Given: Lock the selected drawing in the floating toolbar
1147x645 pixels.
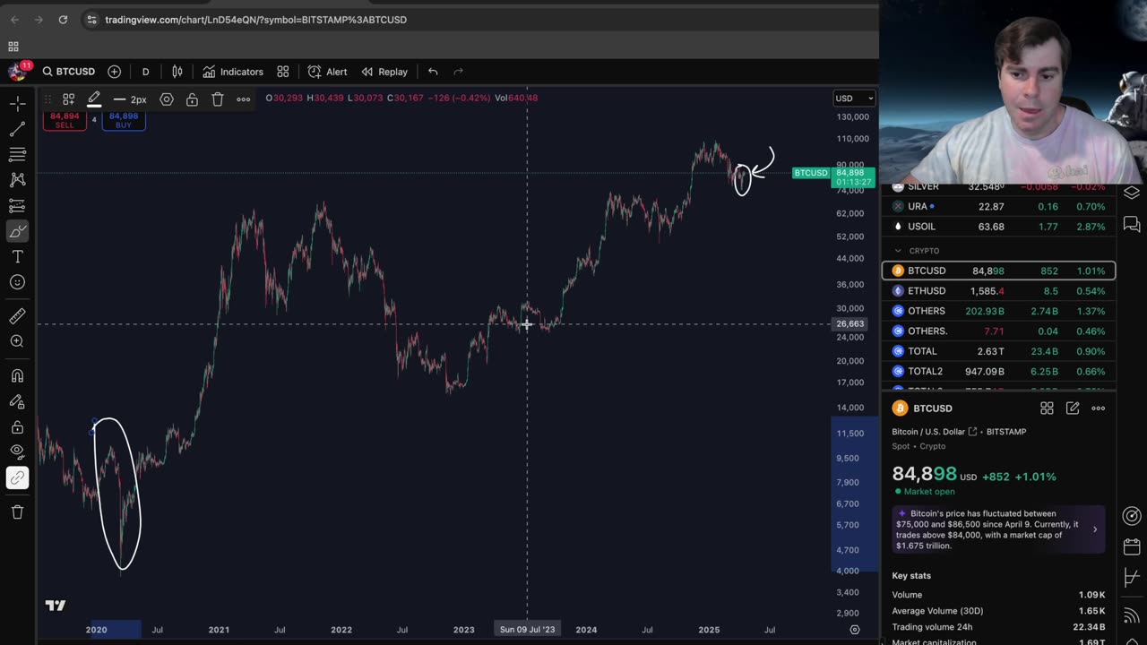Looking at the screenshot, I should pyautogui.click(x=192, y=99).
